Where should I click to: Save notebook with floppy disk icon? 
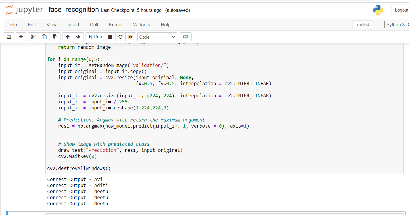point(9,37)
